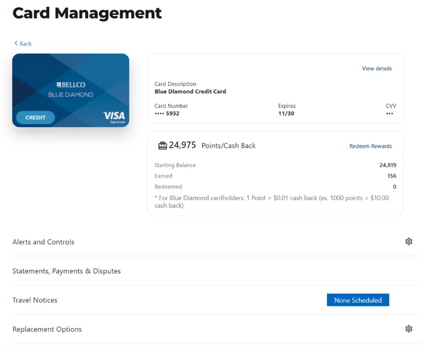
Task: Expand the Travel Notices section
Action: click(x=35, y=300)
